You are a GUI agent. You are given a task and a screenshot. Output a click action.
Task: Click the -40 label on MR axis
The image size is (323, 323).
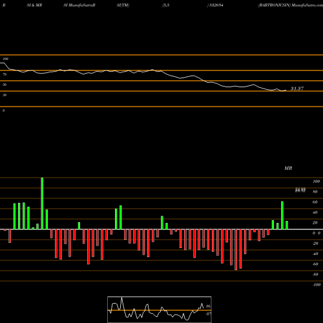pyautogui.click(x=315, y=254)
